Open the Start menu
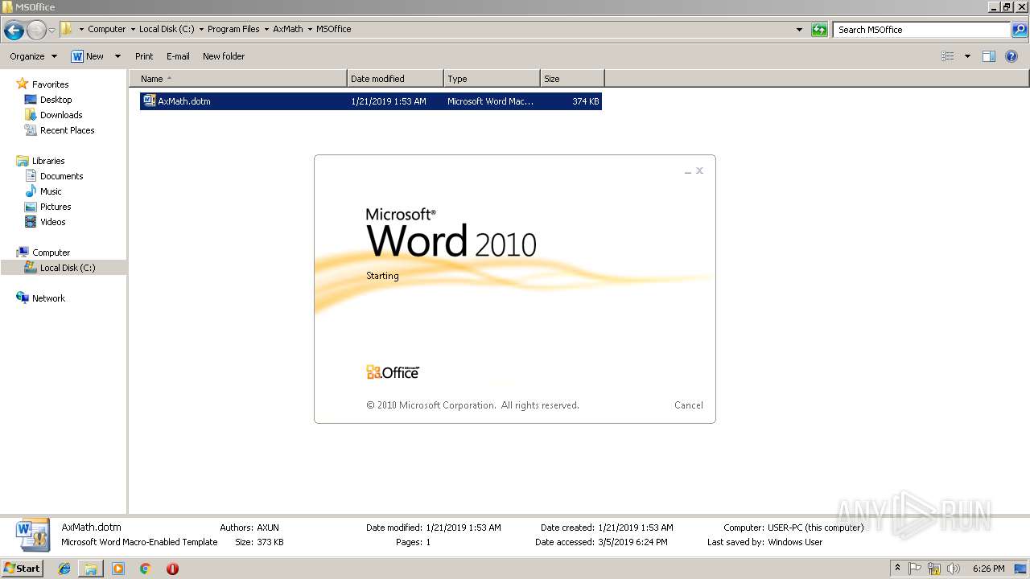This screenshot has width=1030, height=579. point(23,569)
